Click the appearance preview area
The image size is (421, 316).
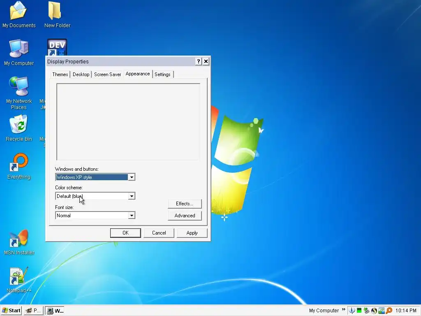(128, 122)
